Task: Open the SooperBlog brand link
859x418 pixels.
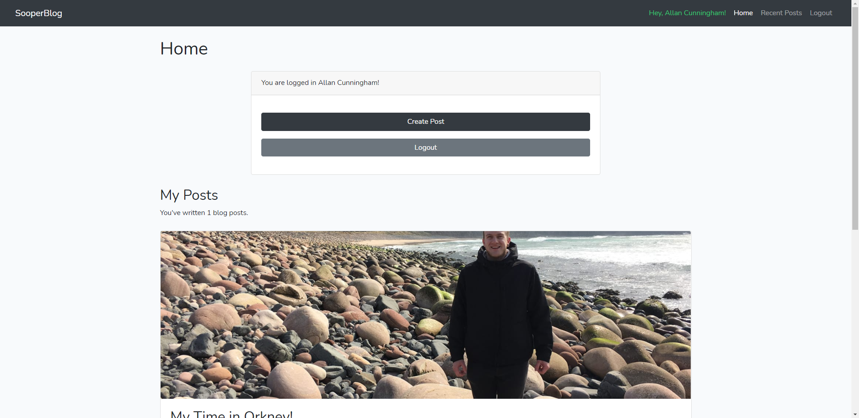Action: click(38, 13)
